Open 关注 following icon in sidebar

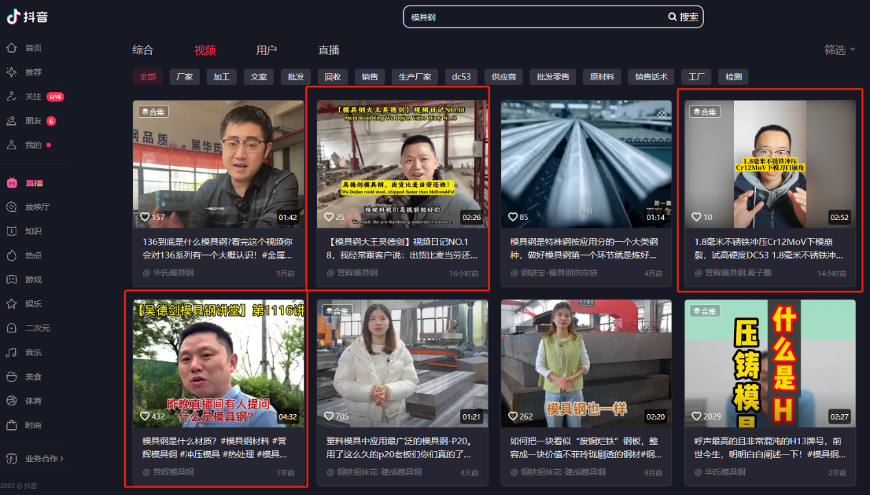click(x=12, y=97)
